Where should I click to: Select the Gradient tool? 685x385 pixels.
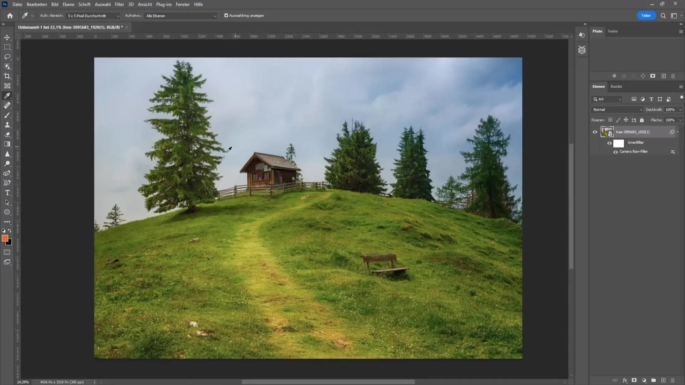pyautogui.click(x=7, y=144)
